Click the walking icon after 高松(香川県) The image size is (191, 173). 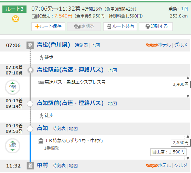(x=41, y=57)
